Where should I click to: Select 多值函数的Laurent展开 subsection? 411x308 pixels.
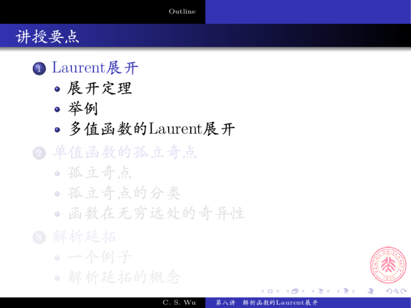tap(151, 129)
